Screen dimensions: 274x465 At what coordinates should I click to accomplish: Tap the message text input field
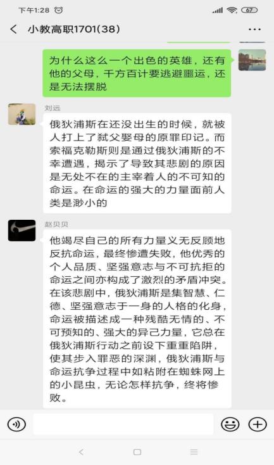click(x=123, y=424)
